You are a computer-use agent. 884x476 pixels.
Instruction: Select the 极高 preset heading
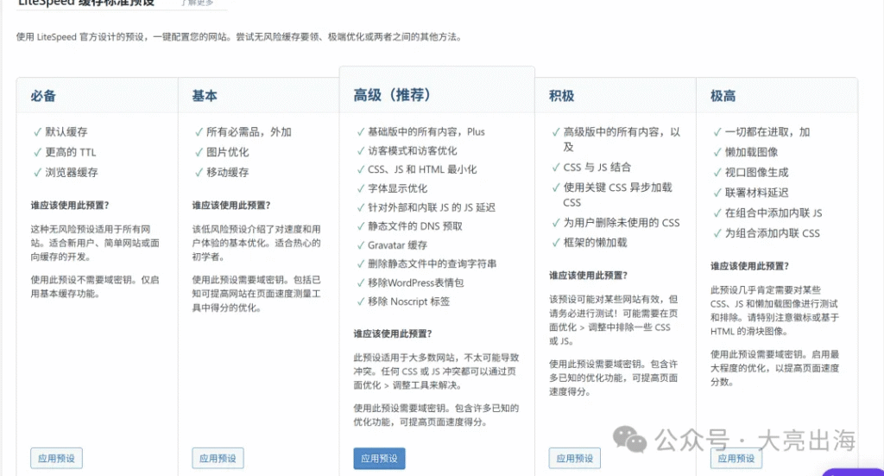(723, 96)
